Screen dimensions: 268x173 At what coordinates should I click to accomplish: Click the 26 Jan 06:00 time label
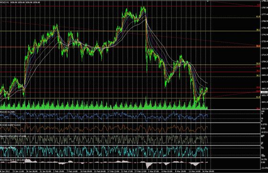(x=32, y=171)
